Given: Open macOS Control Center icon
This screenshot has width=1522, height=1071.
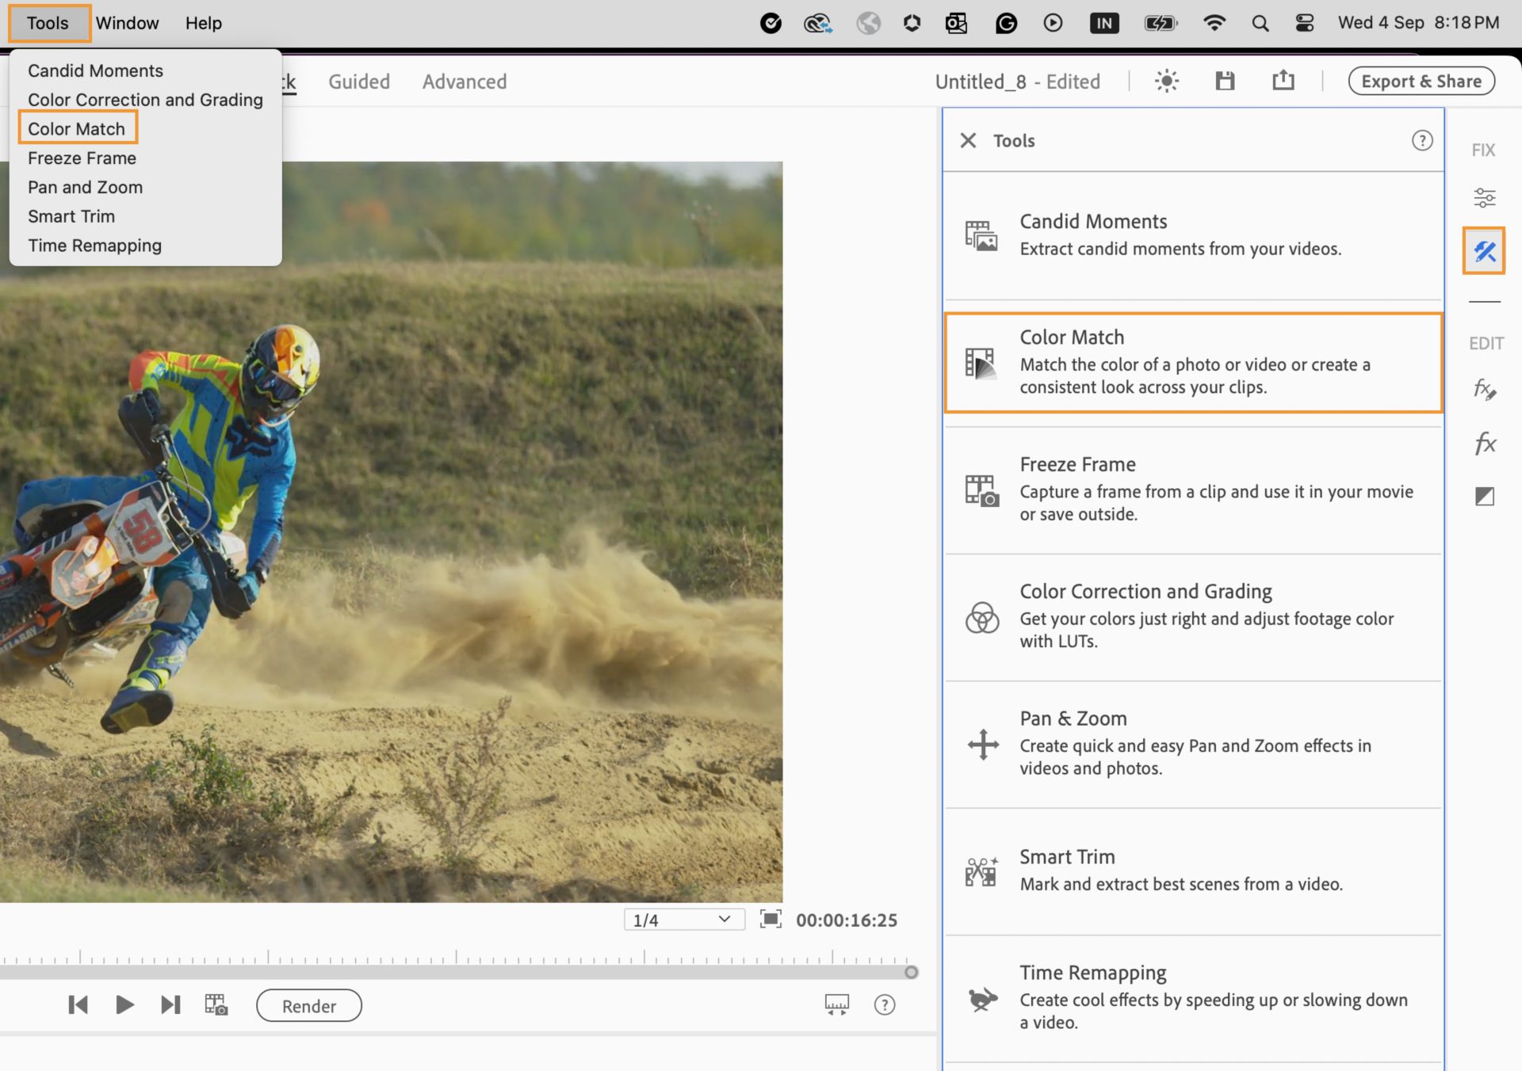Looking at the screenshot, I should [x=1304, y=23].
